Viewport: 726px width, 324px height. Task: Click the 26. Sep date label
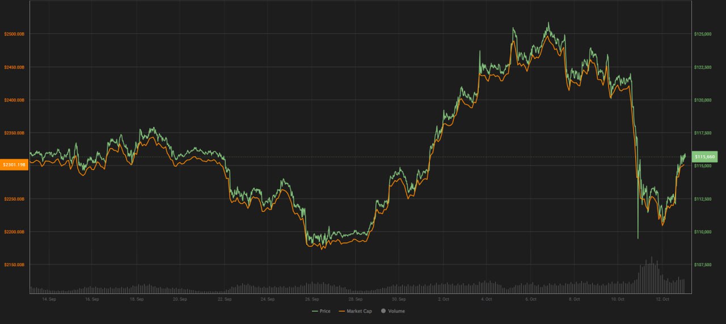pos(311,299)
